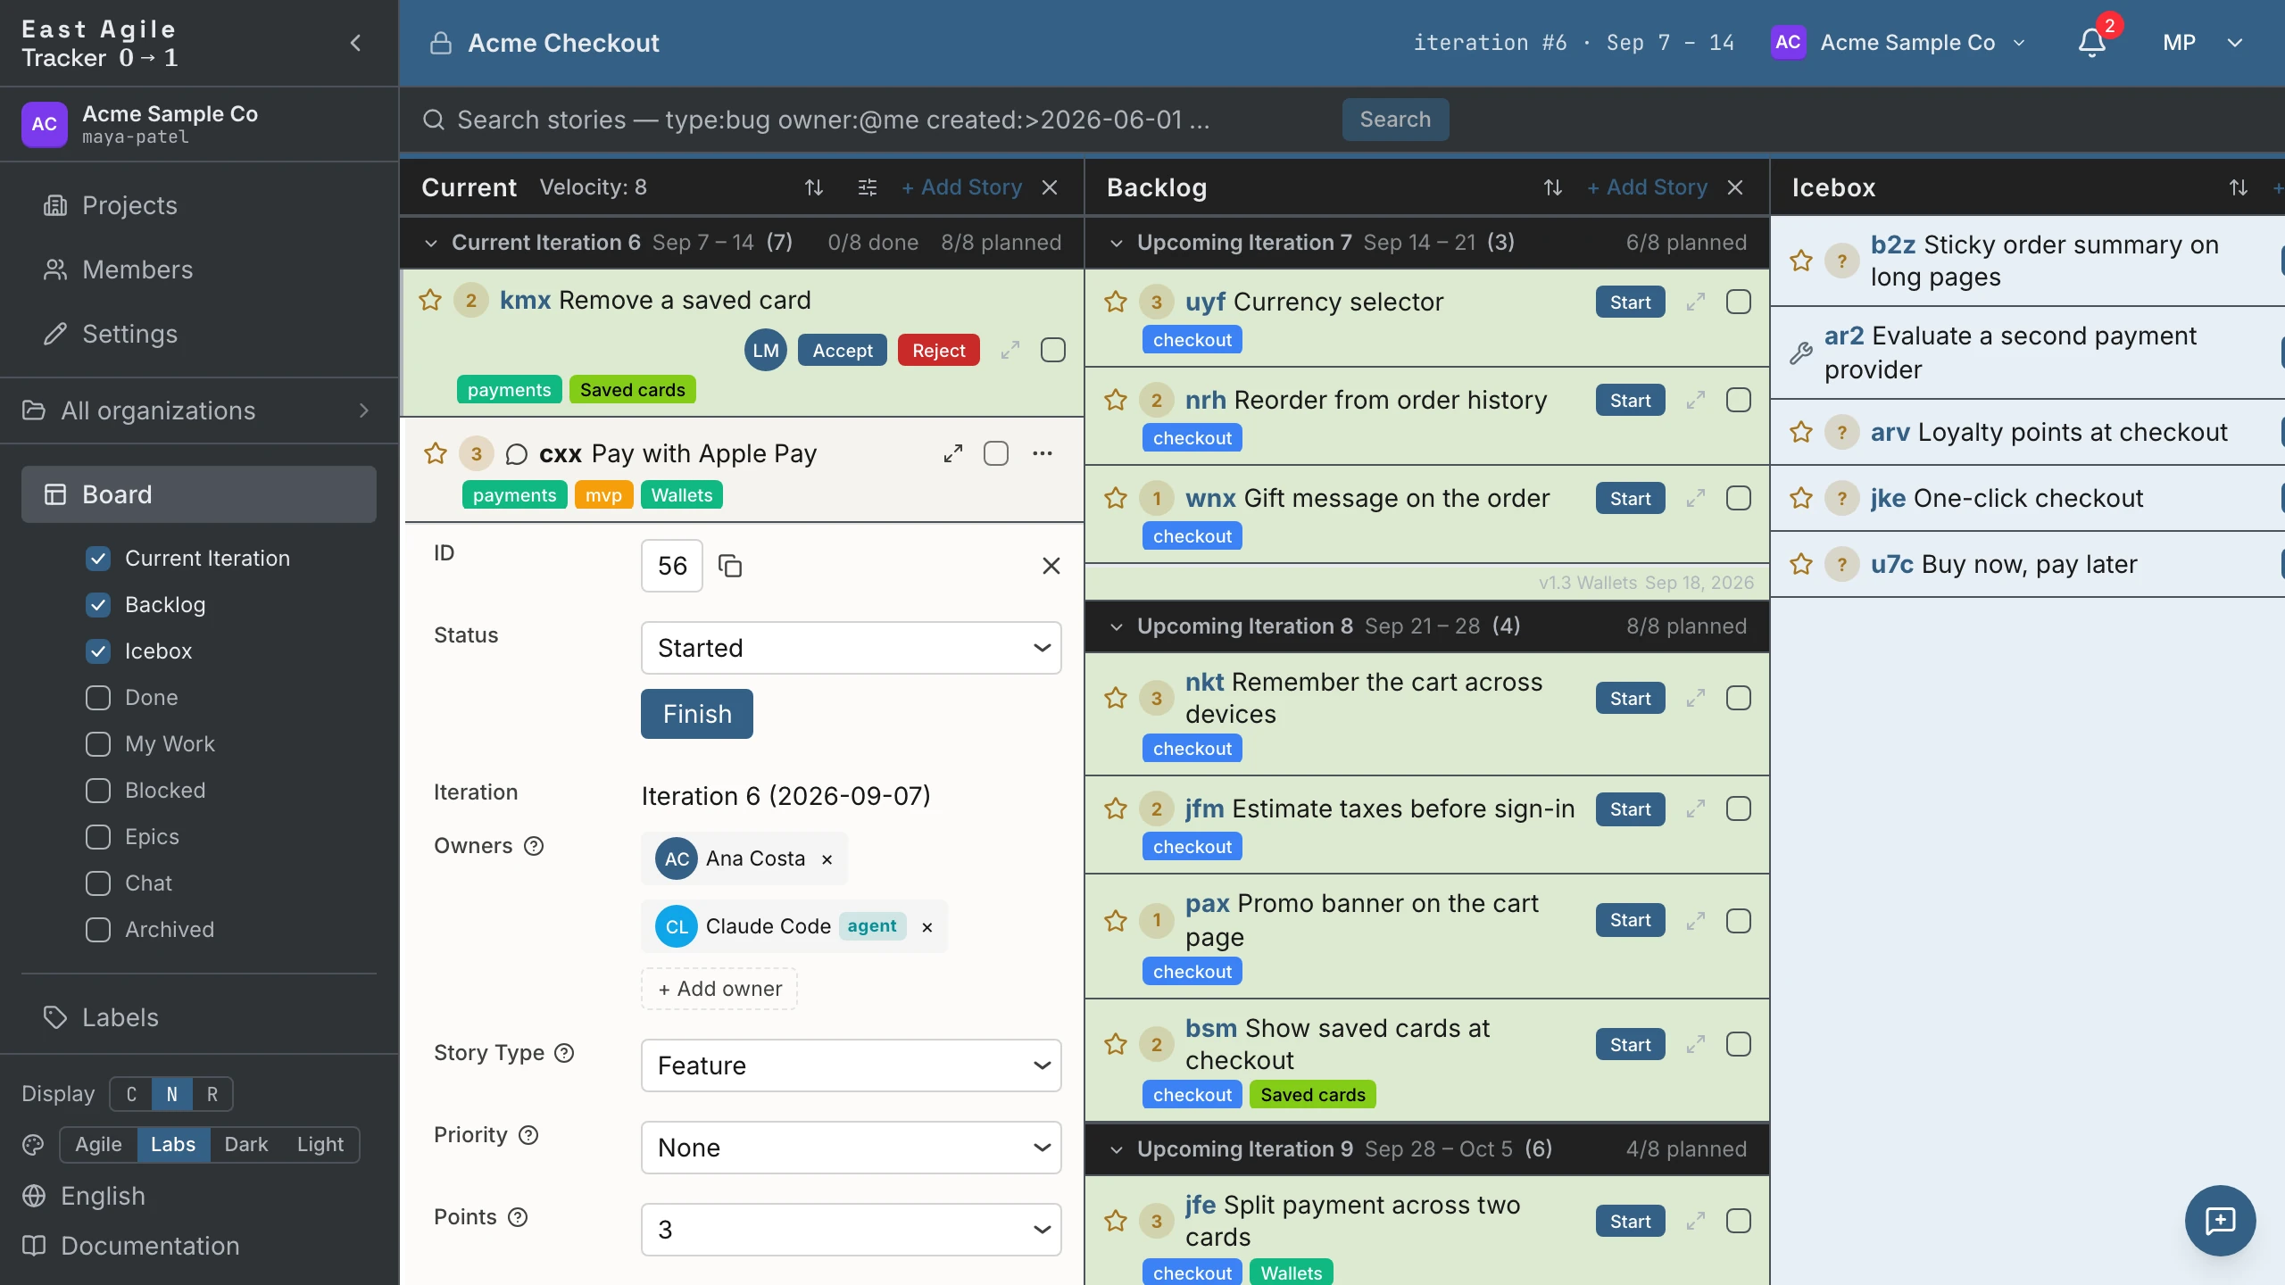Expand the kmx Remove a saved card story
Screen dimensions: 2285x1285
[x=1010, y=350]
